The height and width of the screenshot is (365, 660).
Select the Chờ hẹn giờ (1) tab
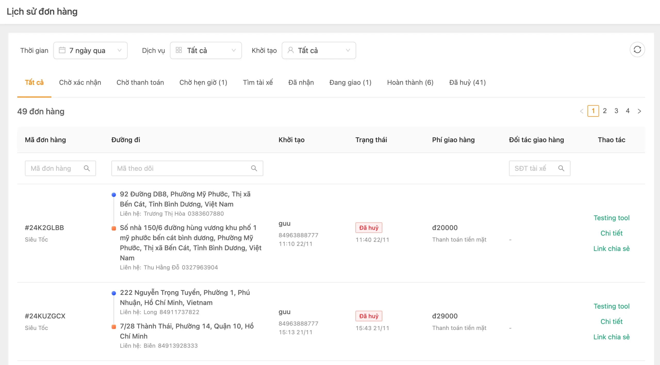(x=203, y=83)
